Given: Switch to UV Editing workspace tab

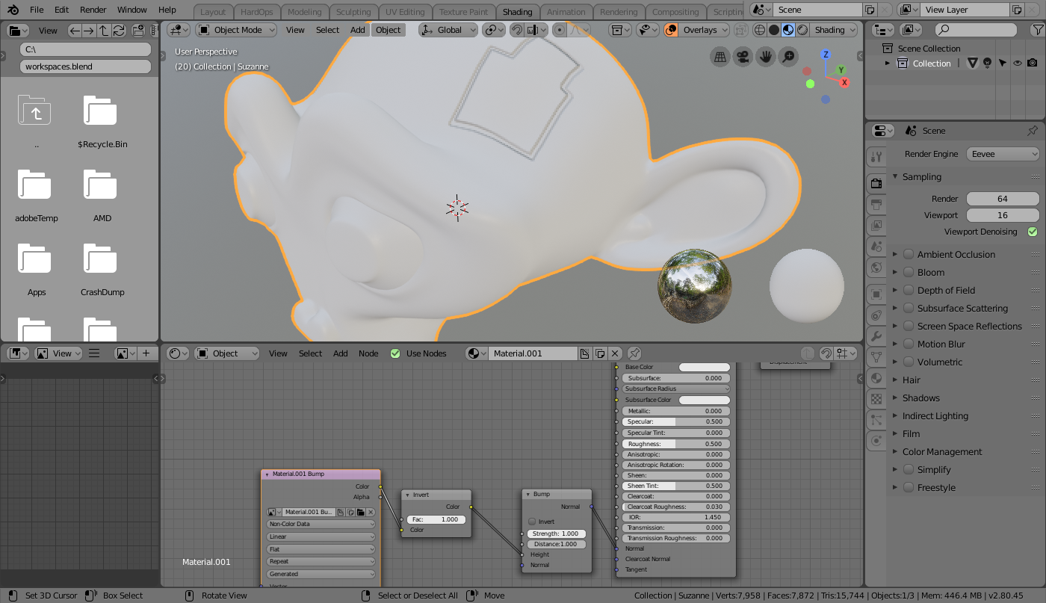Looking at the screenshot, I should point(405,12).
